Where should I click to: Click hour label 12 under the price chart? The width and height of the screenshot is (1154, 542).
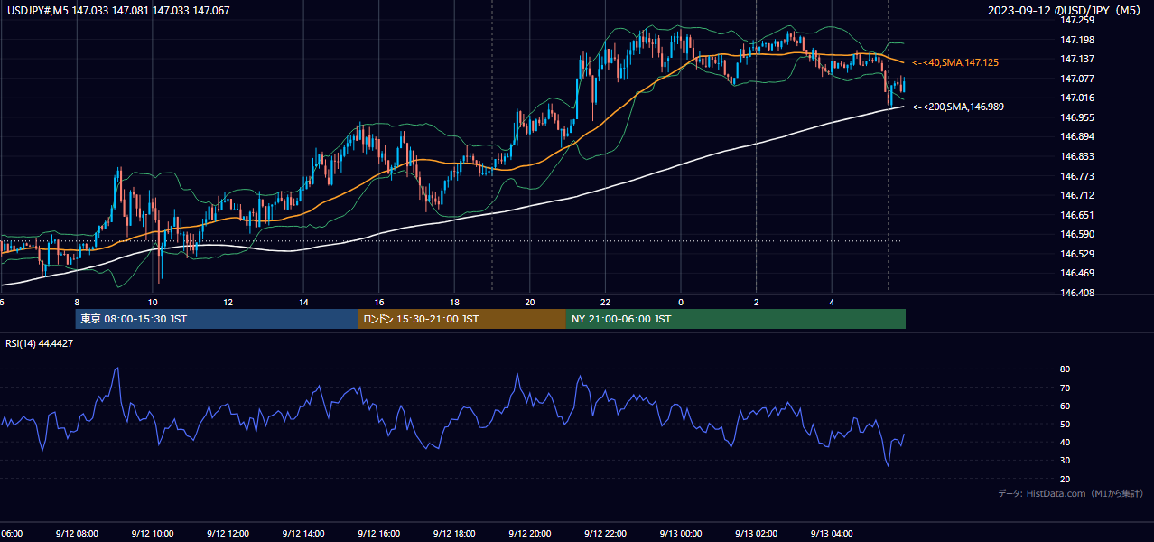point(228,302)
